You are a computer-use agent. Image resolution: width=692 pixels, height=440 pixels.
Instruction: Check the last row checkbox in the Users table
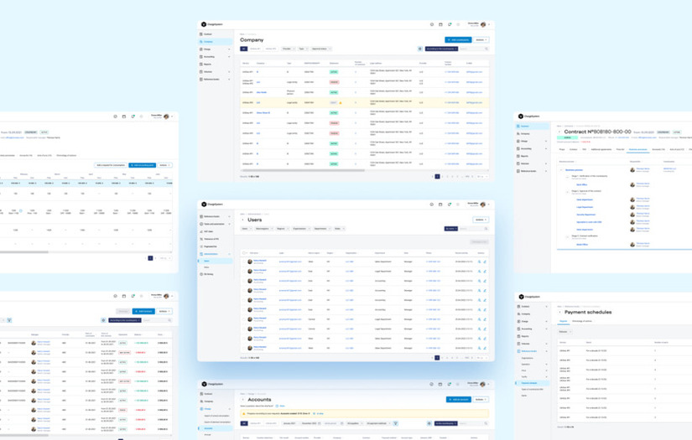click(x=244, y=348)
